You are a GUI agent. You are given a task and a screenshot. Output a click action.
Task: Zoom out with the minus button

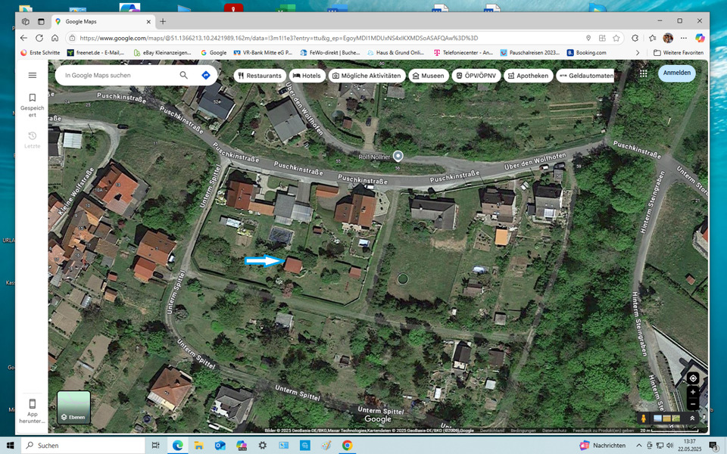pyautogui.click(x=692, y=404)
